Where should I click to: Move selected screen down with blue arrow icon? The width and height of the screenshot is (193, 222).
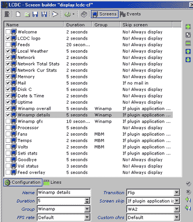point(188,60)
